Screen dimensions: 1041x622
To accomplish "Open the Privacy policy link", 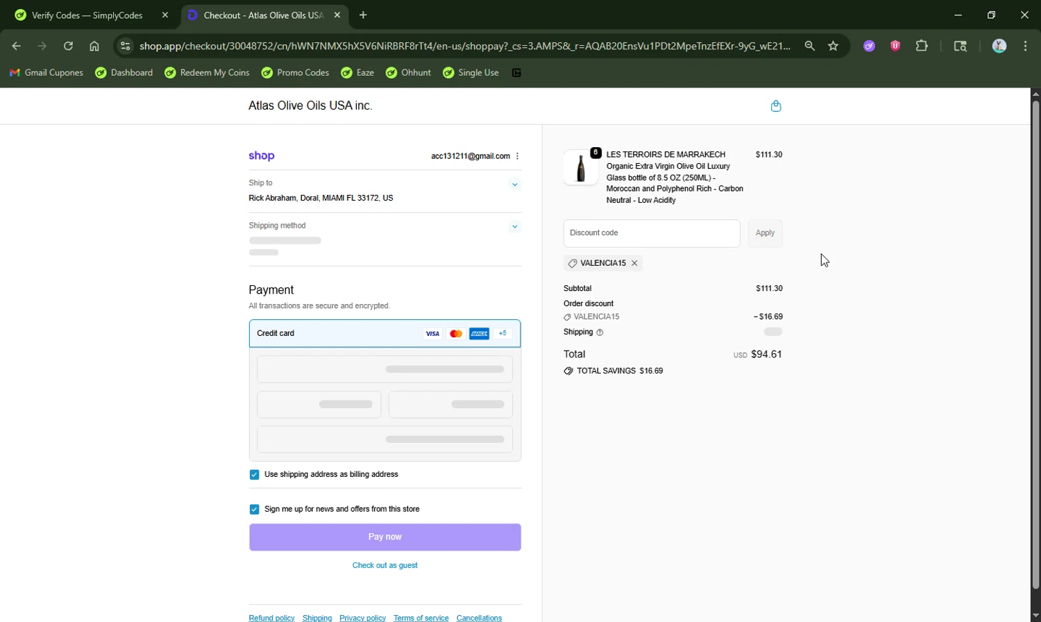I will (x=362, y=618).
